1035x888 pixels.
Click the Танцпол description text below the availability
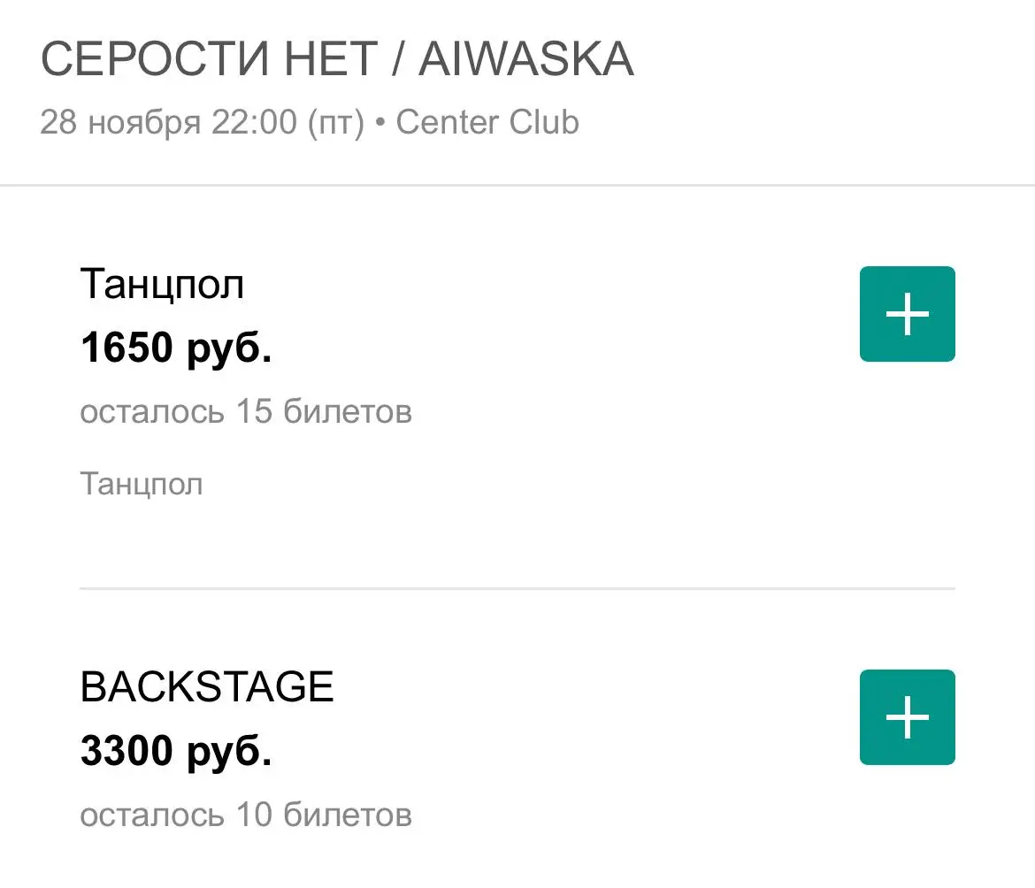click(x=142, y=483)
